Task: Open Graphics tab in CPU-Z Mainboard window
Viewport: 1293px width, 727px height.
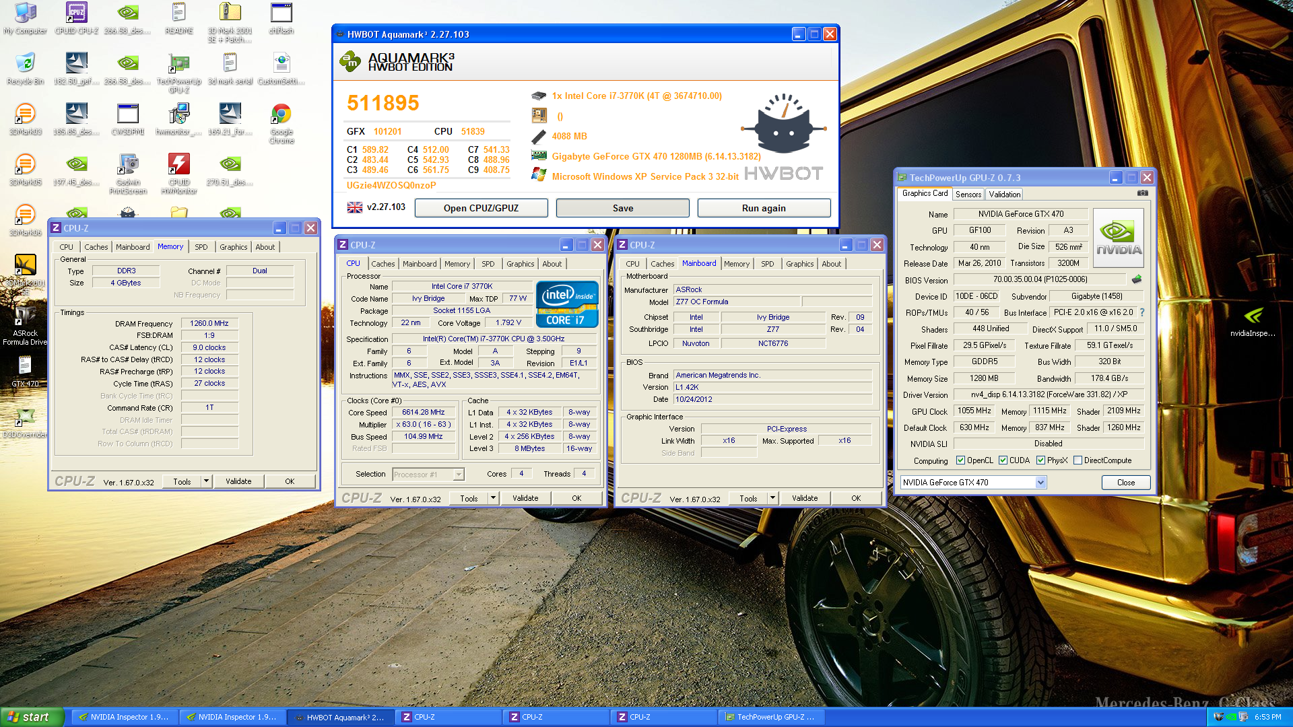Action: click(x=799, y=264)
